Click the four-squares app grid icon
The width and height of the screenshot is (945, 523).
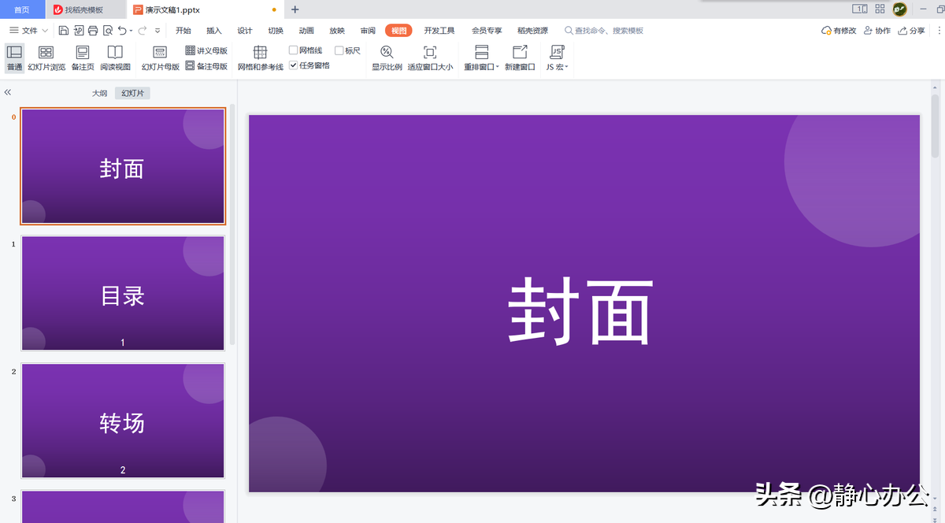880,9
